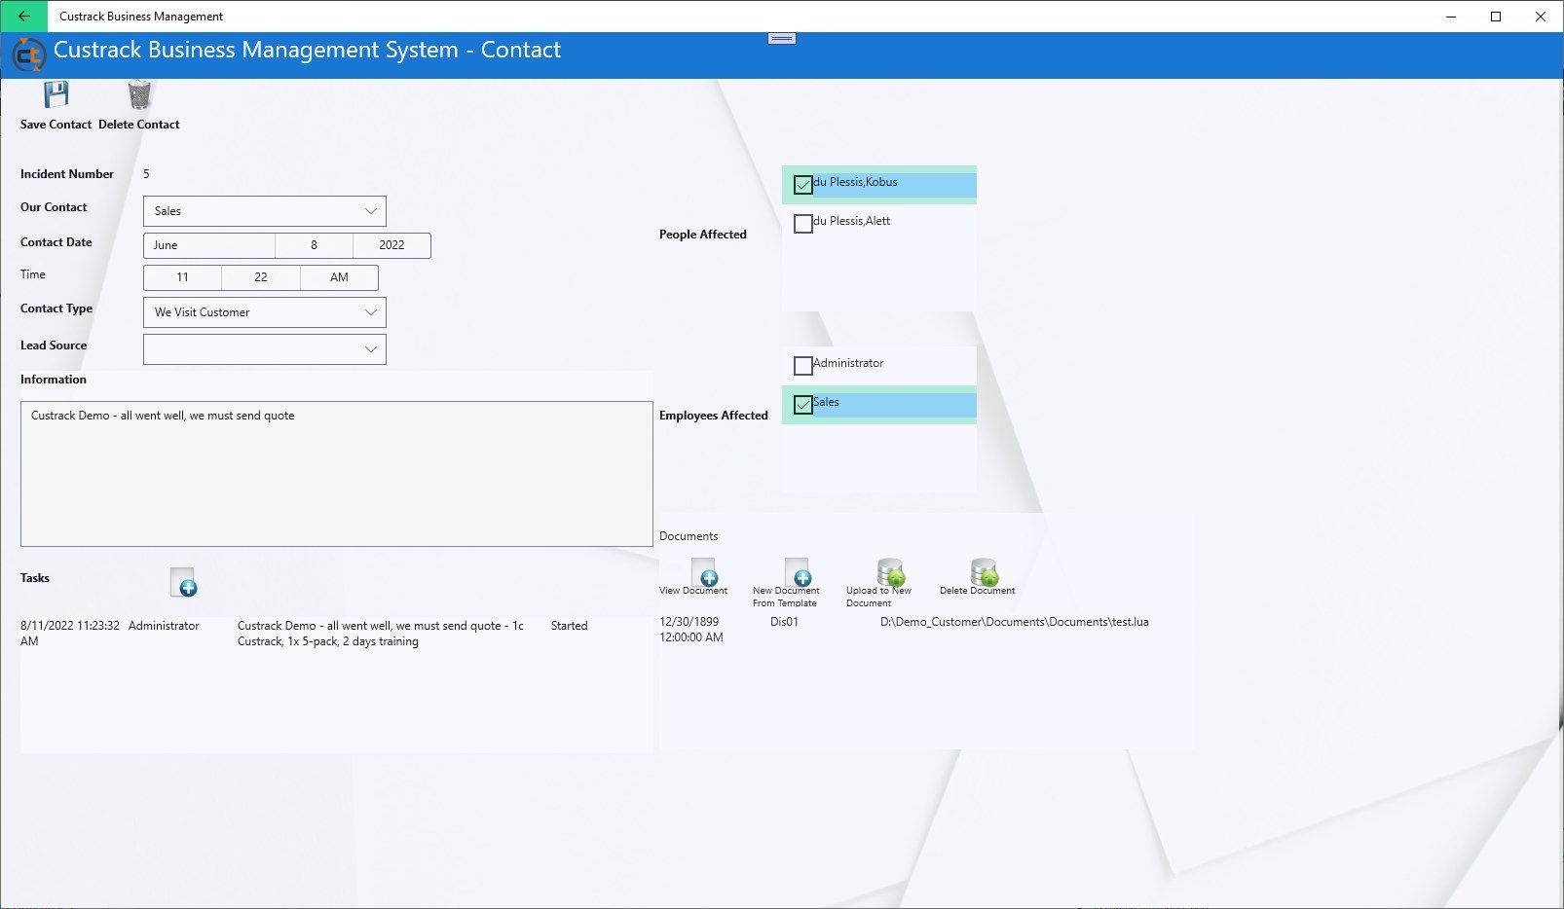Click the Save Contact label
Image resolution: width=1564 pixels, height=909 pixels.
coord(56,125)
